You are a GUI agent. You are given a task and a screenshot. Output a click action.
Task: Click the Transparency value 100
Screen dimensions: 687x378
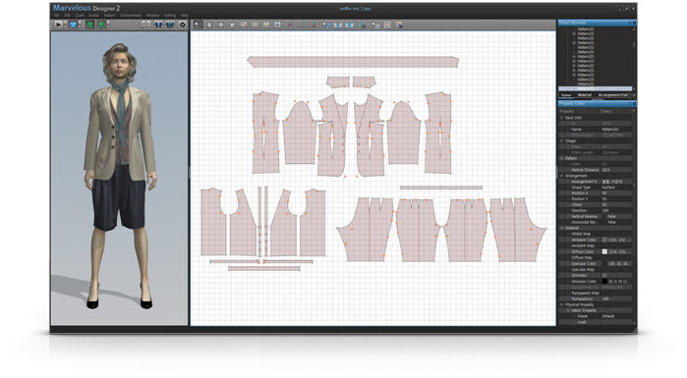click(616, 298)
